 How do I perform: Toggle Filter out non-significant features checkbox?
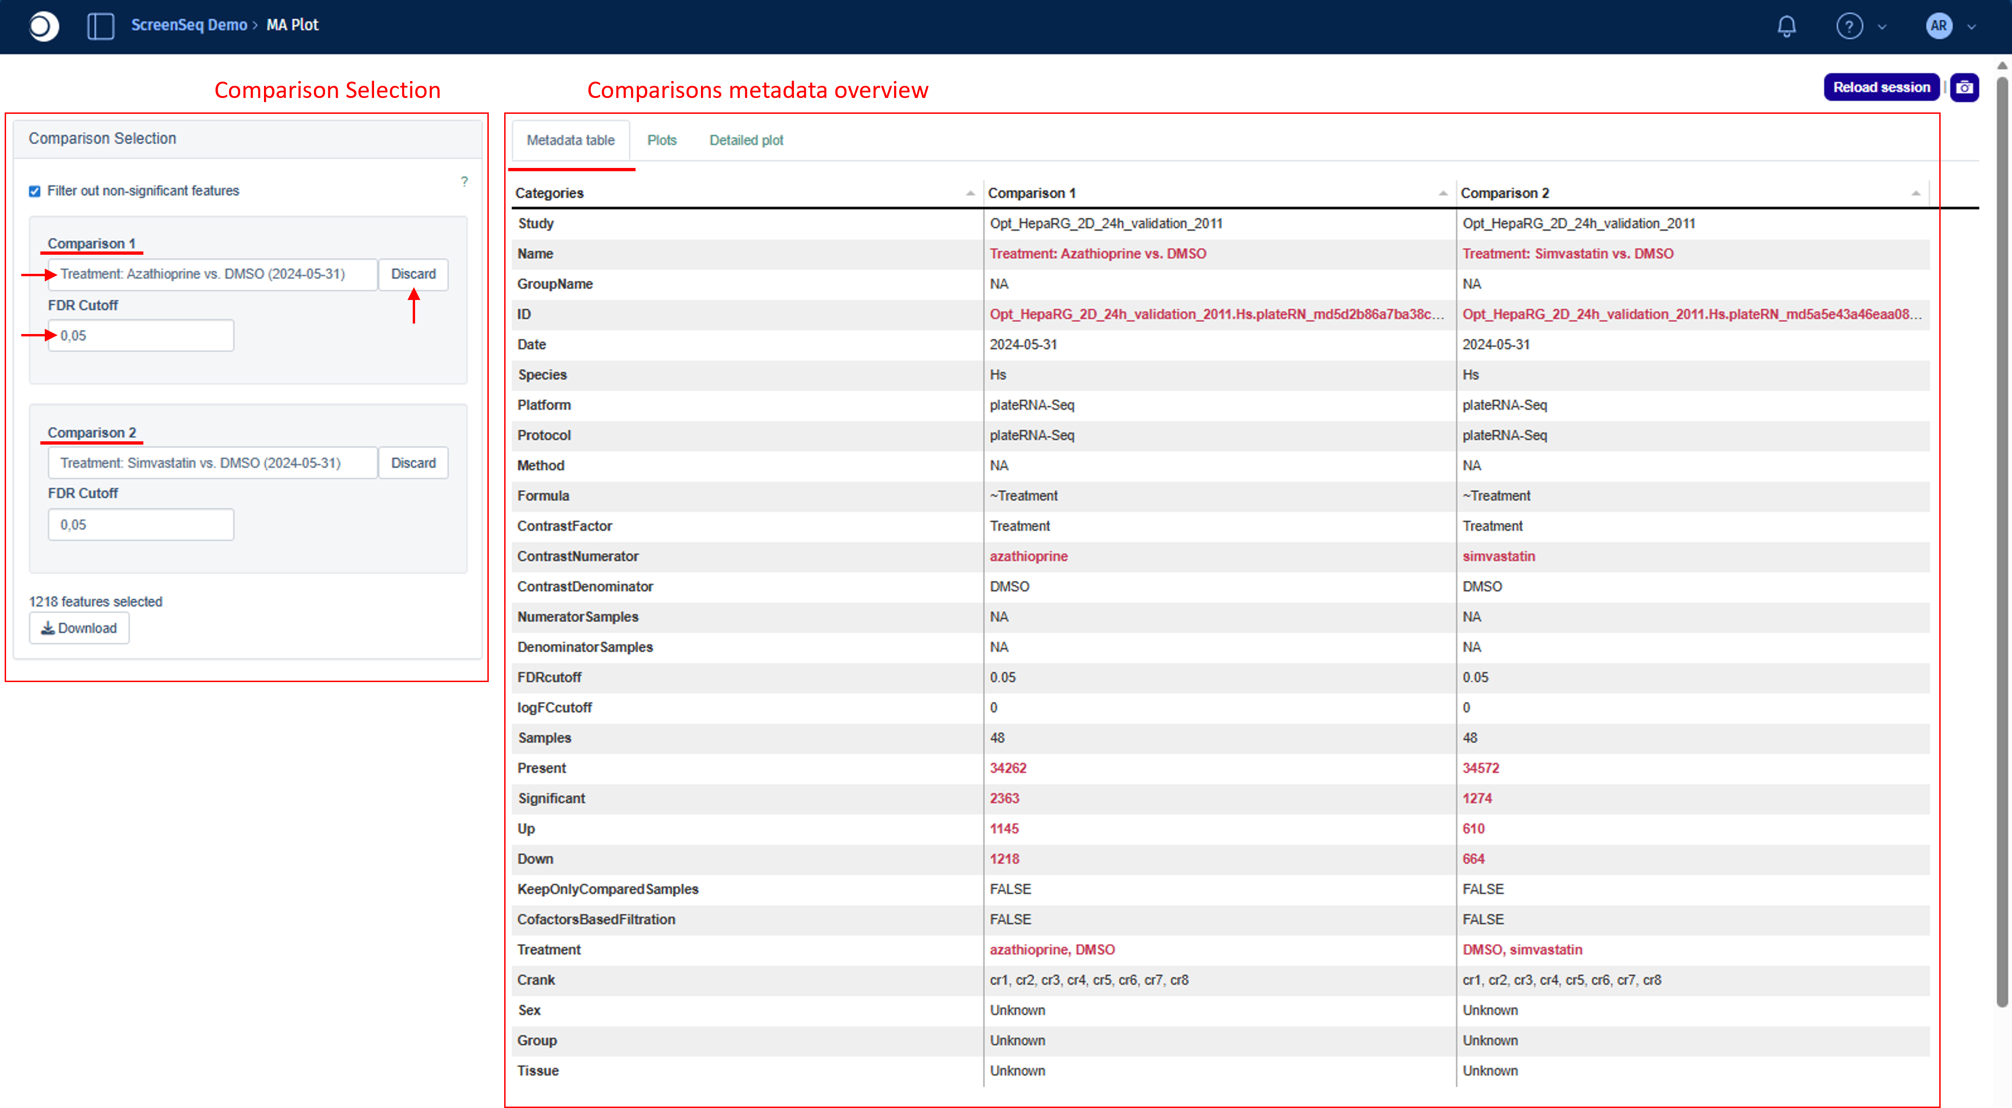tap(35, 191)
